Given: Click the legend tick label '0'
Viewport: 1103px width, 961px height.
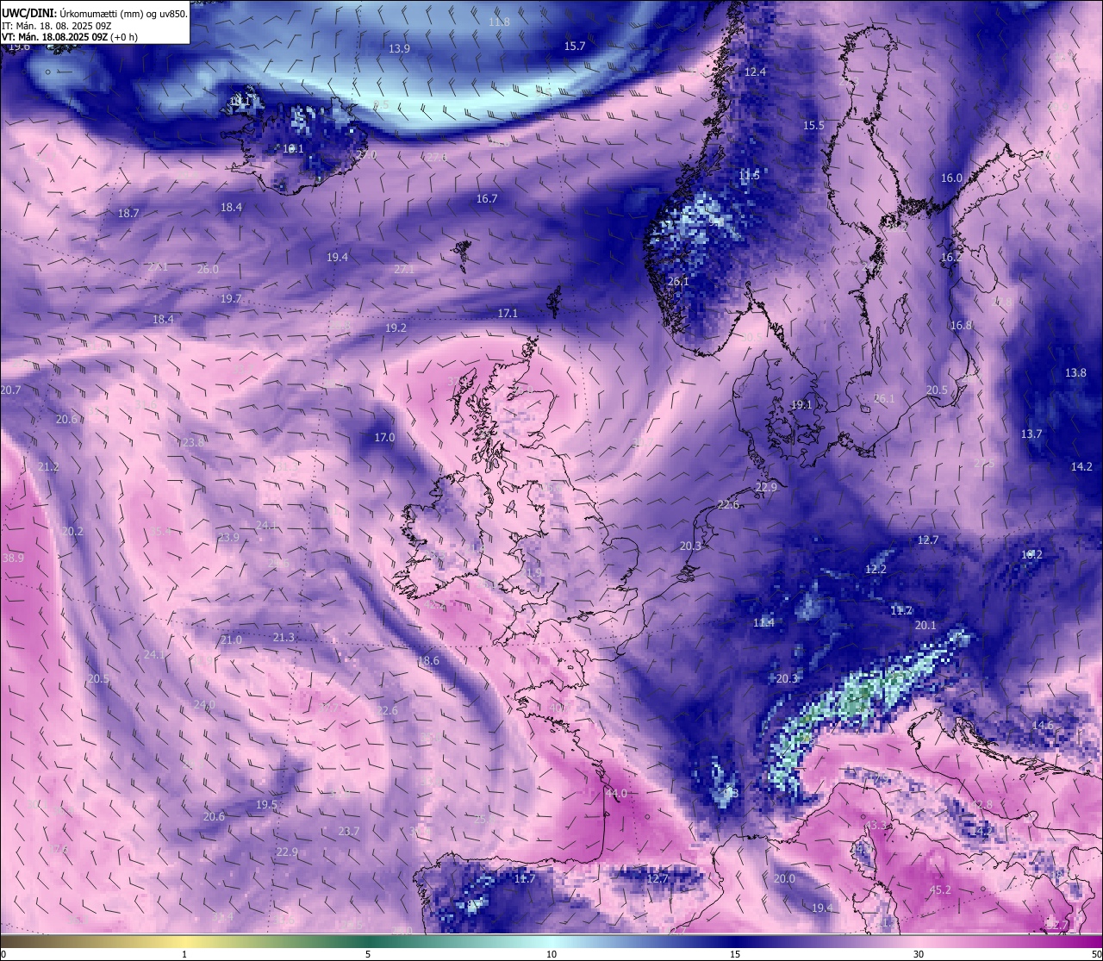Looking at the screenshot, I should [3, 954].
